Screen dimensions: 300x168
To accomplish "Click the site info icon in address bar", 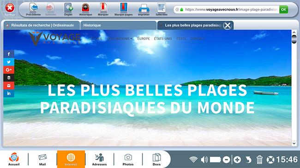I will tap(177, 10).
